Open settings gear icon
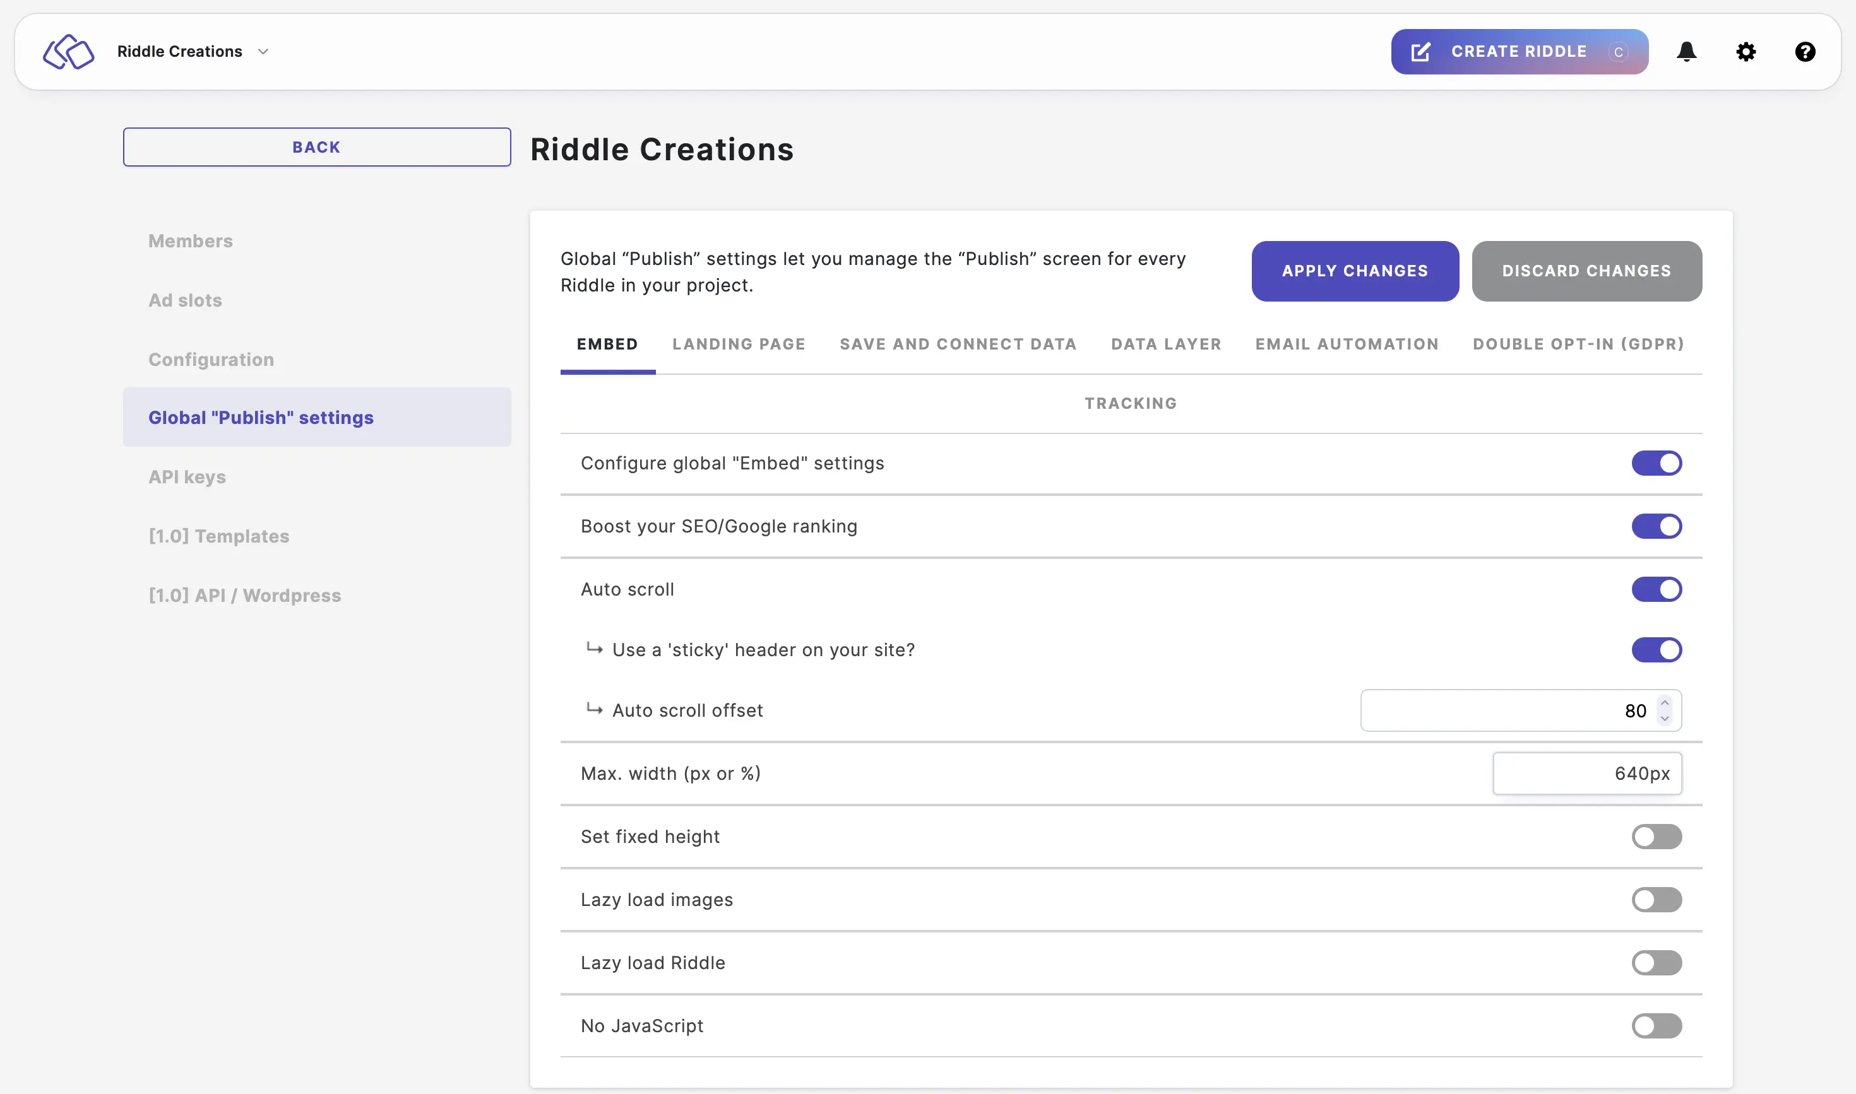 click(x=1746, y=52)
